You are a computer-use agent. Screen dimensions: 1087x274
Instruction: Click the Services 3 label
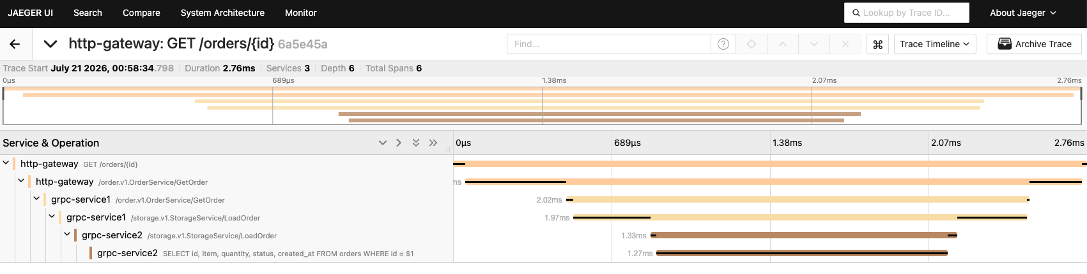point(288,68)
